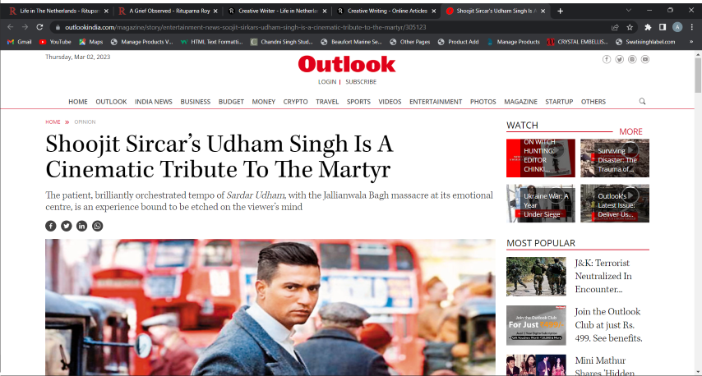Click MORE link in Watch section
The width and height of the screenshot is (702, 376).
coord(630,131)
